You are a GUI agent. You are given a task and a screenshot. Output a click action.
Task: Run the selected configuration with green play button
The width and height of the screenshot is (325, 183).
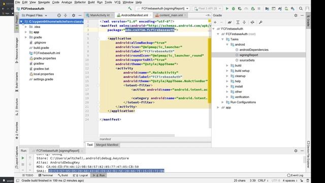227,9
